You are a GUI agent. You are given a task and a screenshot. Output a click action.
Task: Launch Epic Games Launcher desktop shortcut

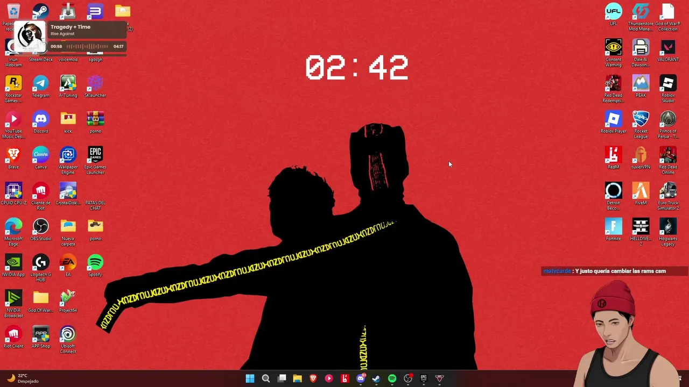coord(95,161)
